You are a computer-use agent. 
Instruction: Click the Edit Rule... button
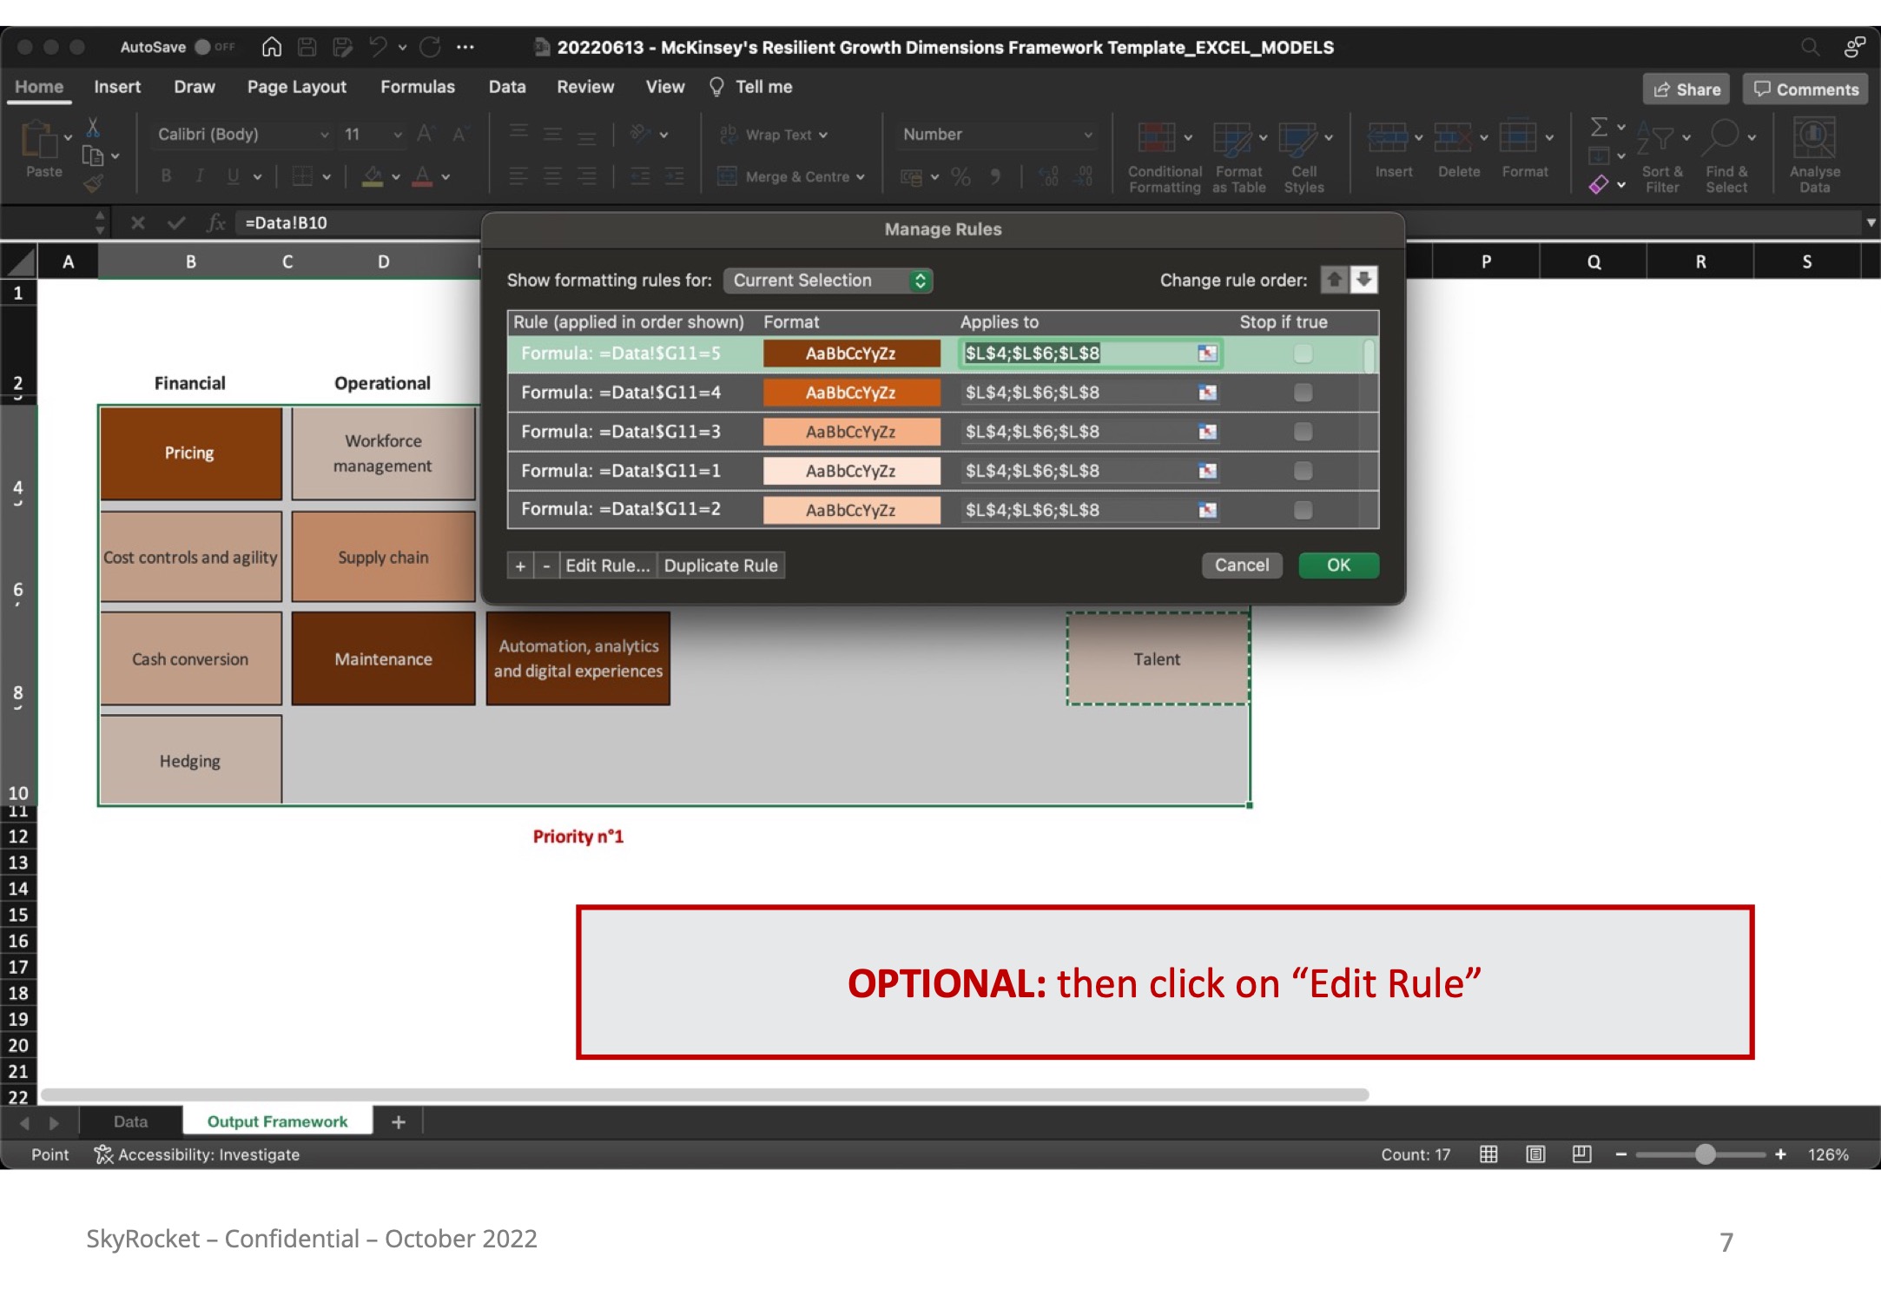coord(607,566)
